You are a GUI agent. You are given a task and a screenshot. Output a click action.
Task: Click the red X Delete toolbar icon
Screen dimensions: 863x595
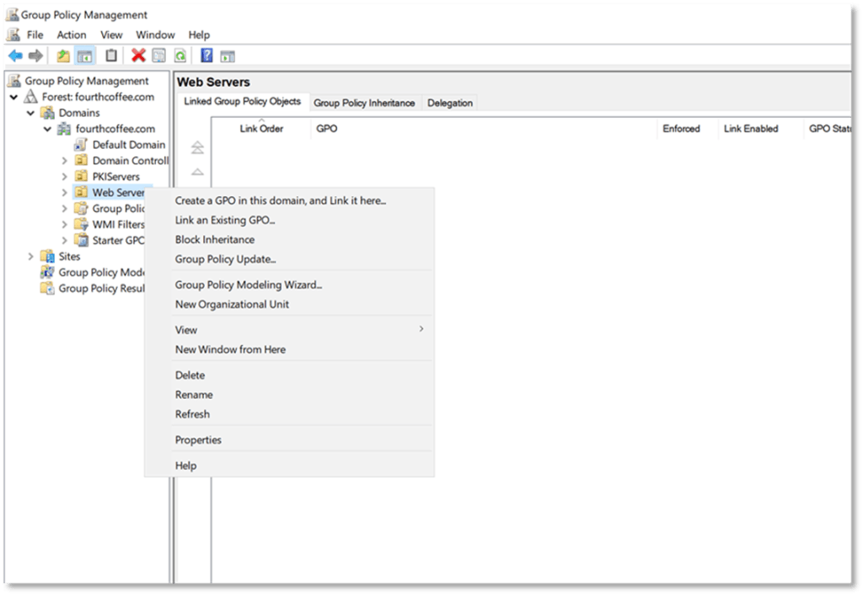pos(138,56)
